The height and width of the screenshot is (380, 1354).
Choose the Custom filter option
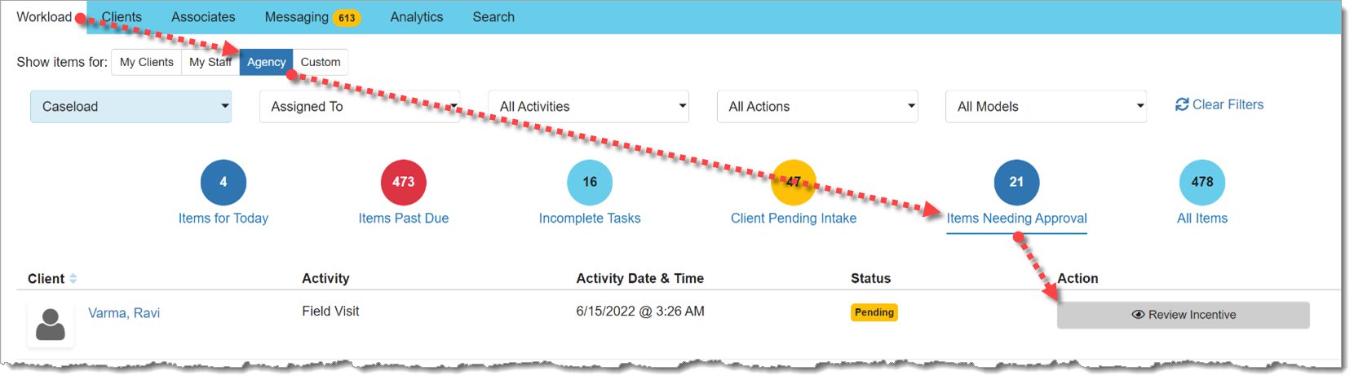321,62
